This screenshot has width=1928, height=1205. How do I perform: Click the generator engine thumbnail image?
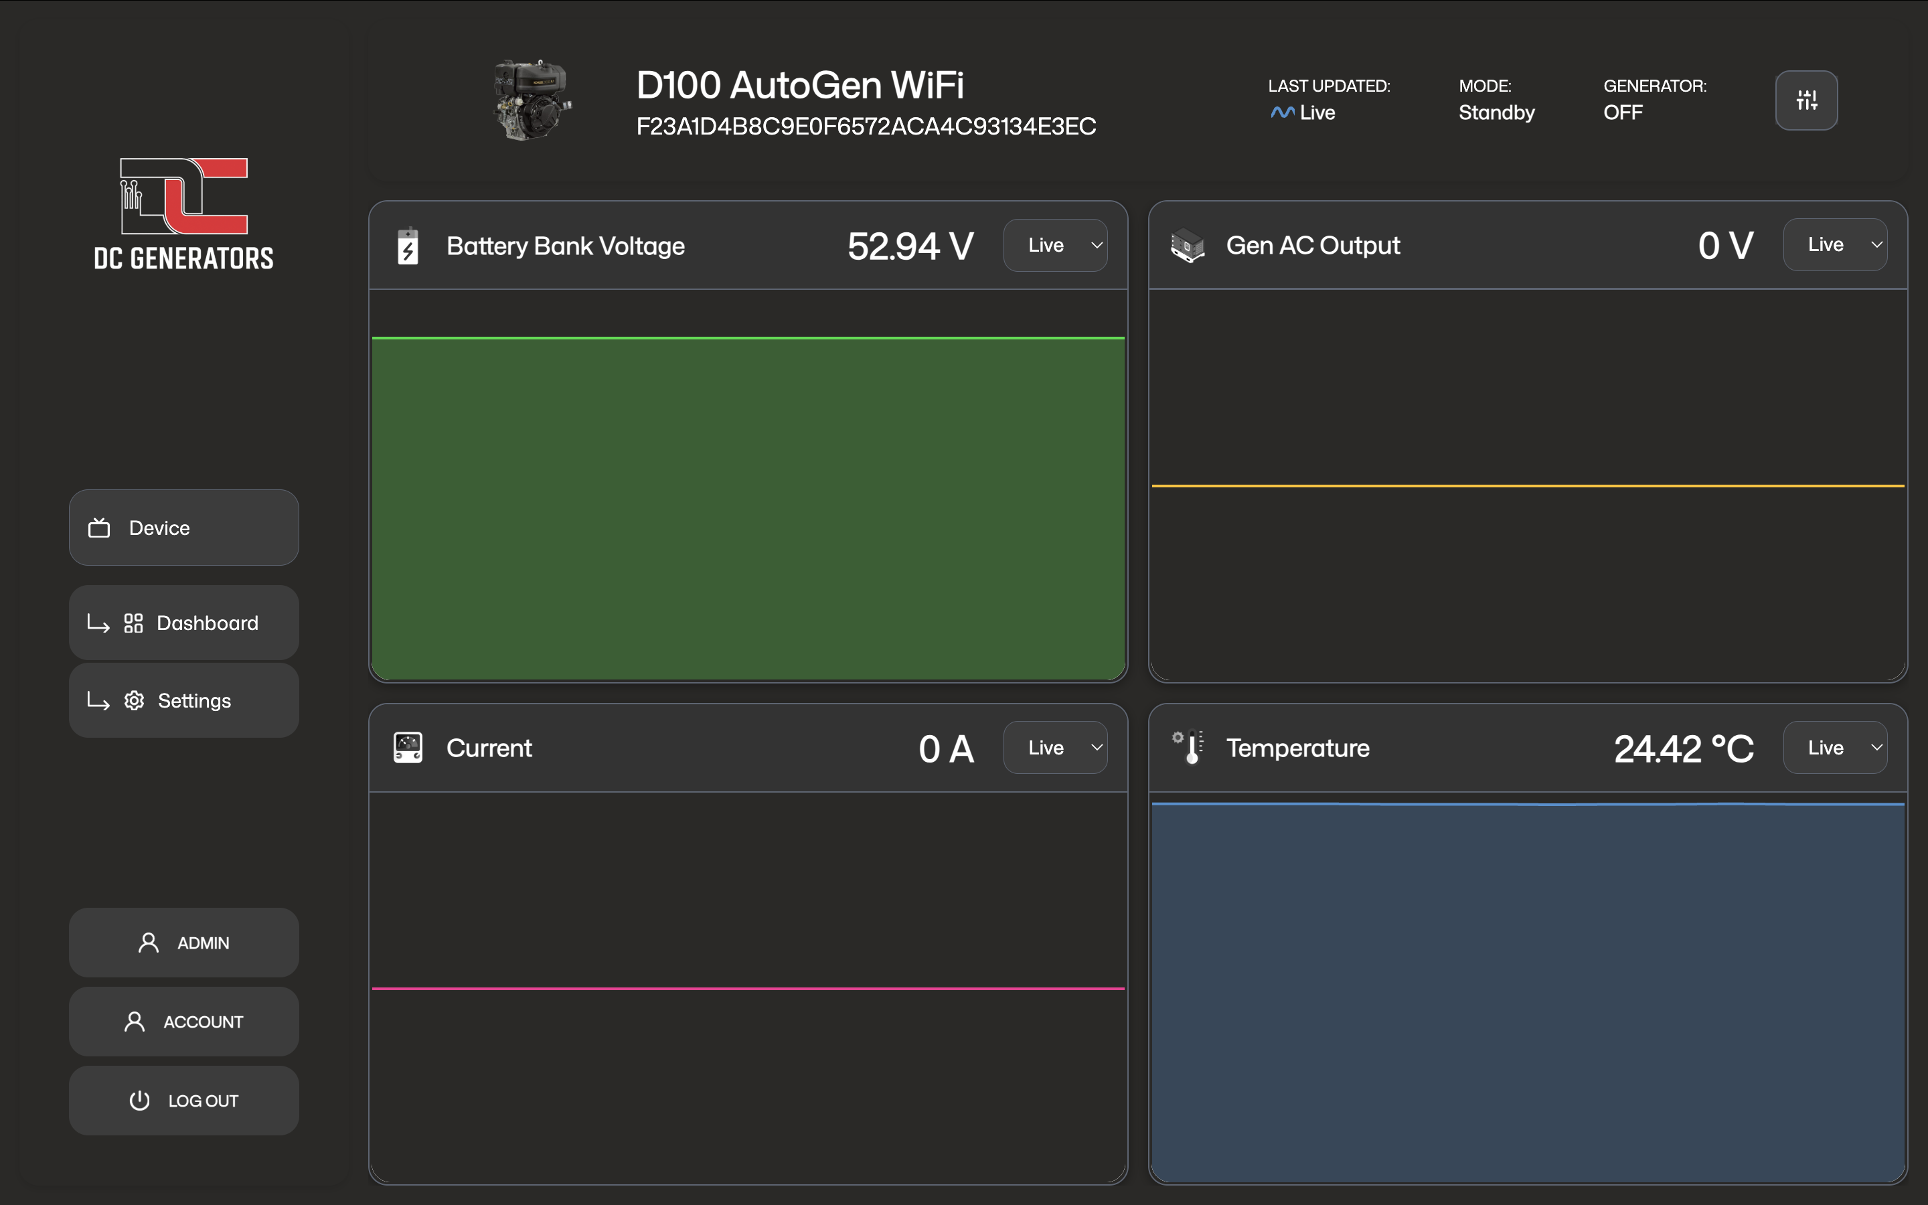pos(532,100)
